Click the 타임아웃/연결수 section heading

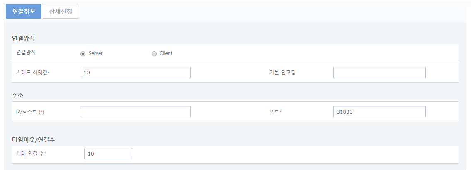pyautogui.click(x=33, y=140)
